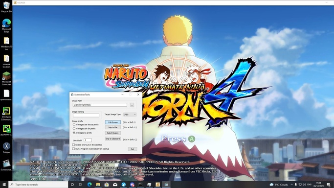Open the Mail app from the taskbar

pos(115,185)
